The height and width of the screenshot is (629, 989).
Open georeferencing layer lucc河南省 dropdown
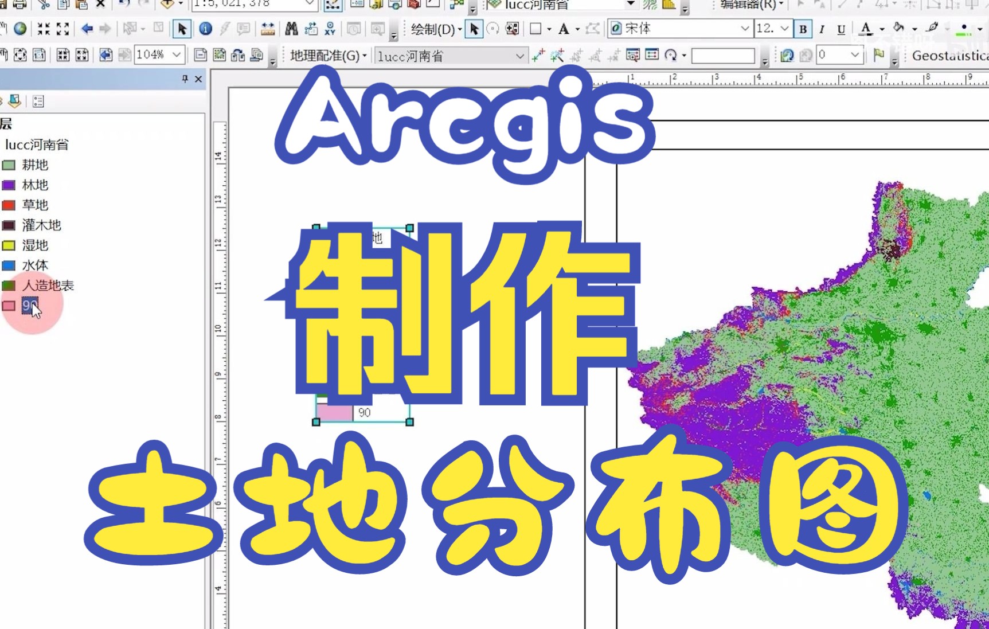coord(519,56)
